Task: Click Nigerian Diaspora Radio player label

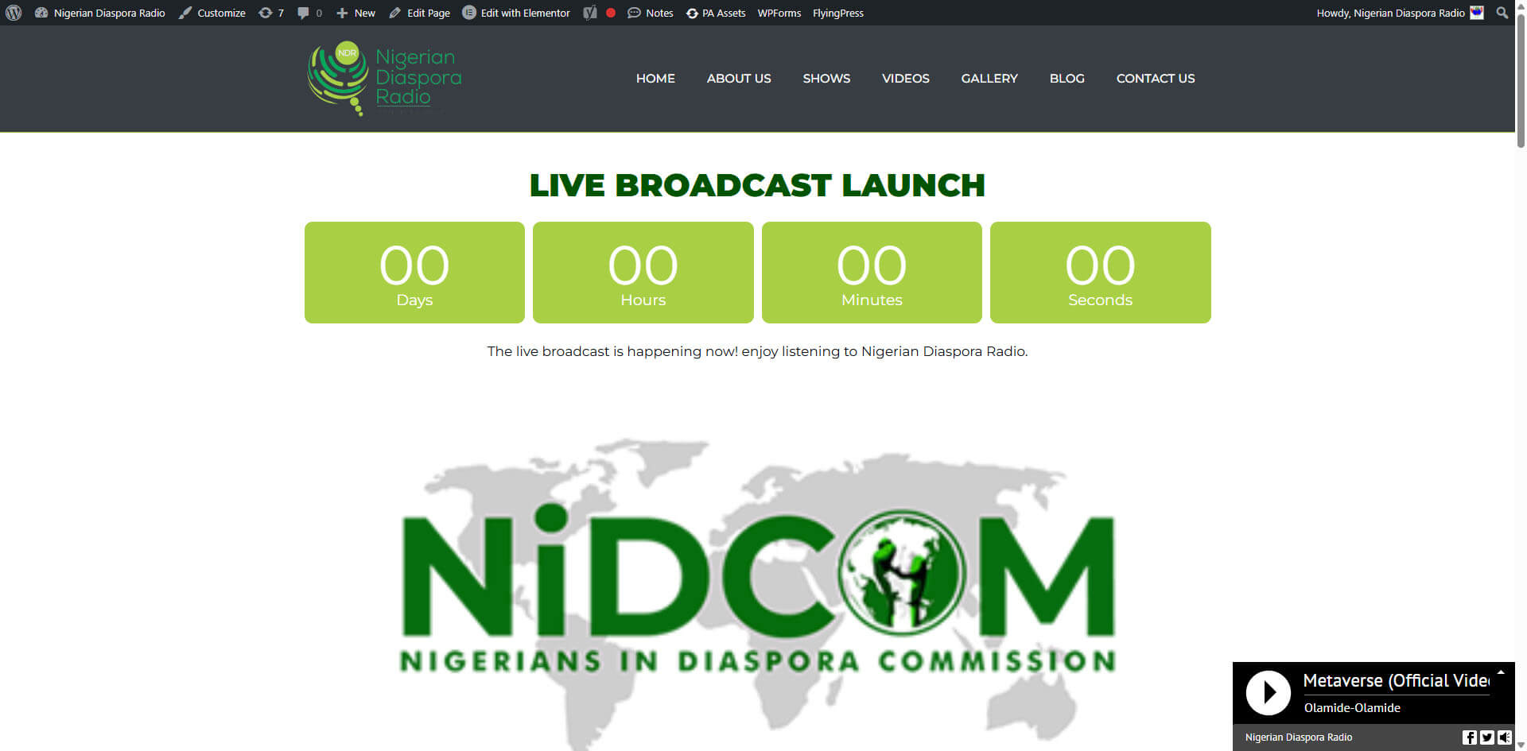Action: pyautogui.click(x=1299, y=737)
